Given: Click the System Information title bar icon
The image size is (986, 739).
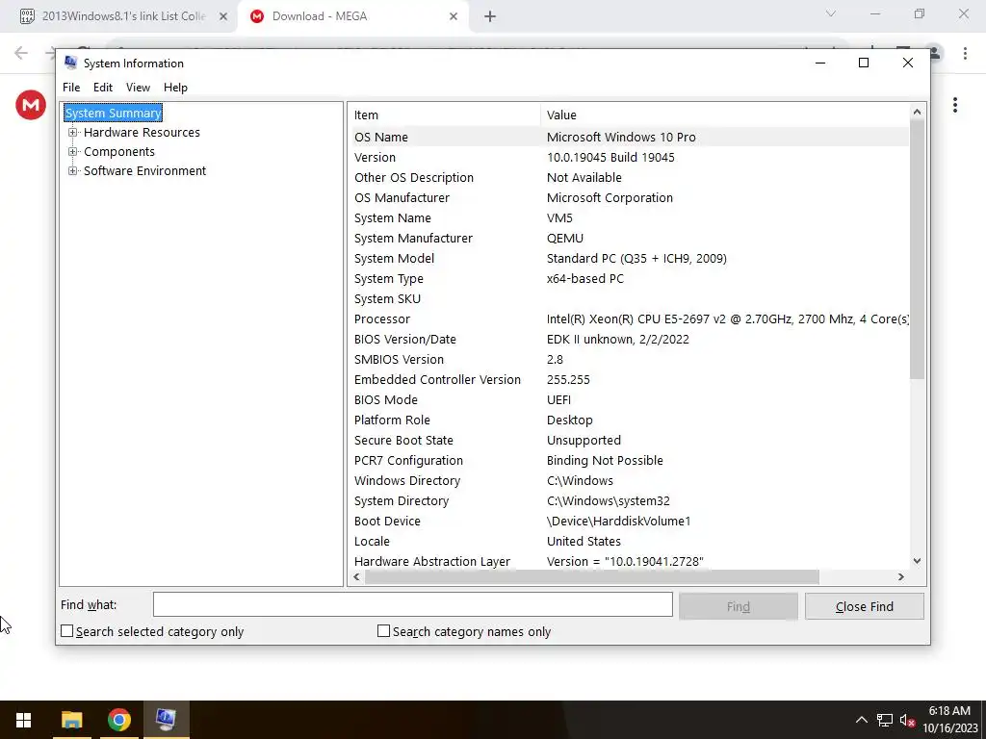Looking at the screenshot, I should coord(71,63).
